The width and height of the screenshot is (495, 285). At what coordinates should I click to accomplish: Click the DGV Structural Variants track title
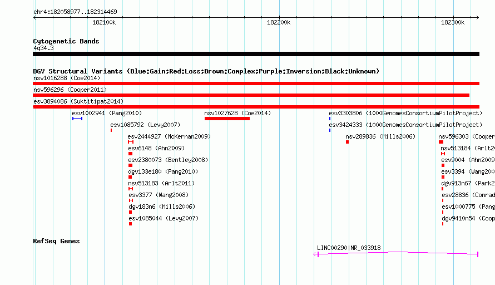206,71
